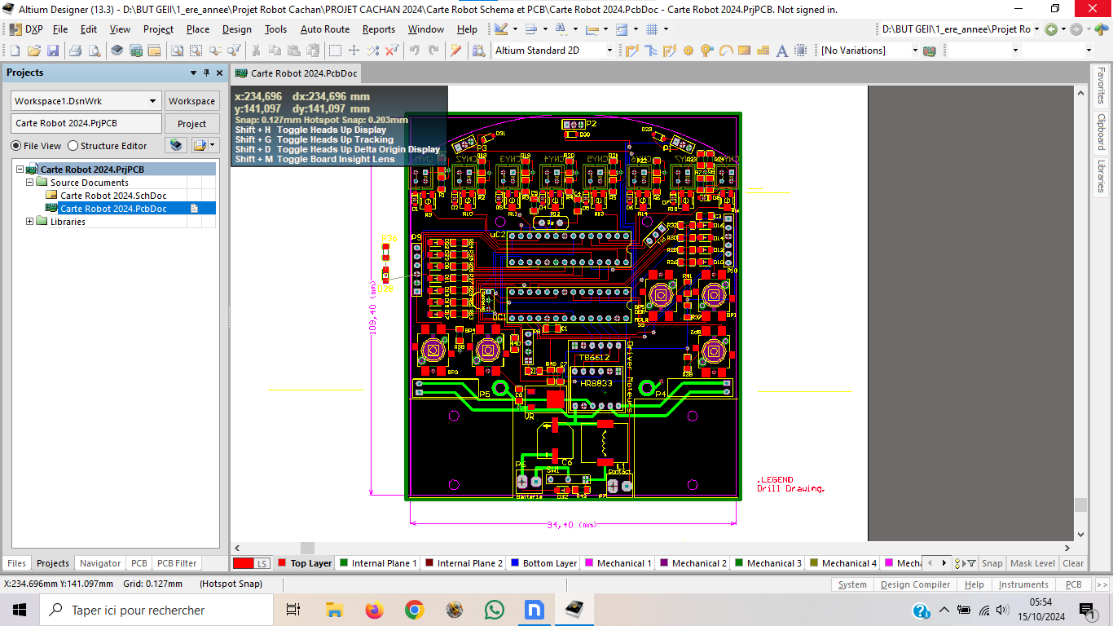Select the Place String text tool

click(782, 51)
